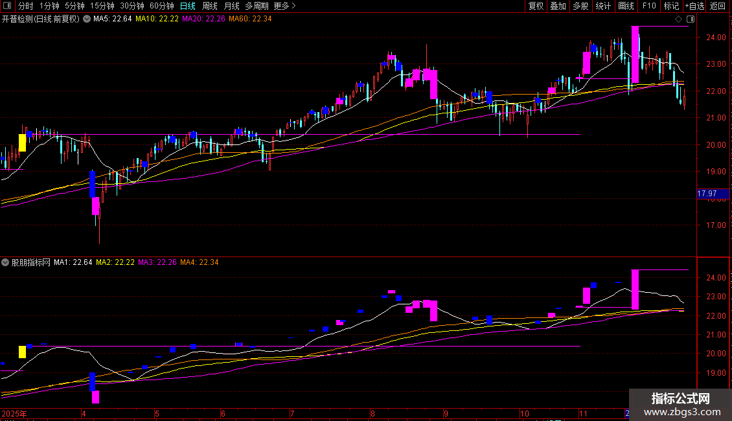
Task: Click the MA5: 22.64 value in main chart
Action: (113, 19)
